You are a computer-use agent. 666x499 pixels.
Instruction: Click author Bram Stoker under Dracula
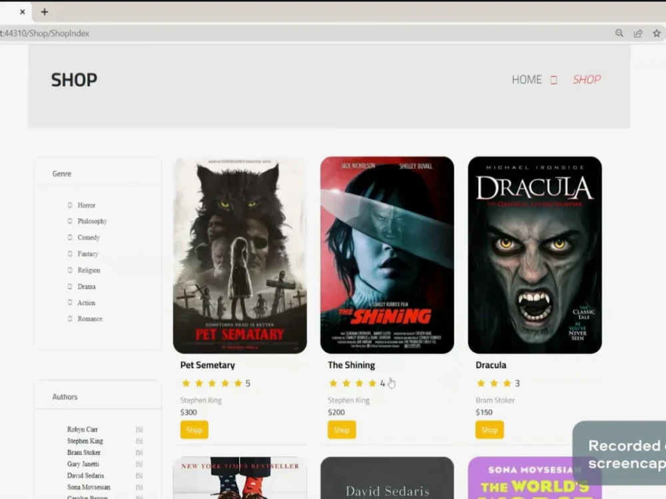pyautogui.click(x=495, y=400)
